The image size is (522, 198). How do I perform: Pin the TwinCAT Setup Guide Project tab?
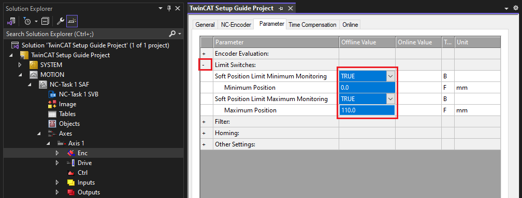[281, 9]
